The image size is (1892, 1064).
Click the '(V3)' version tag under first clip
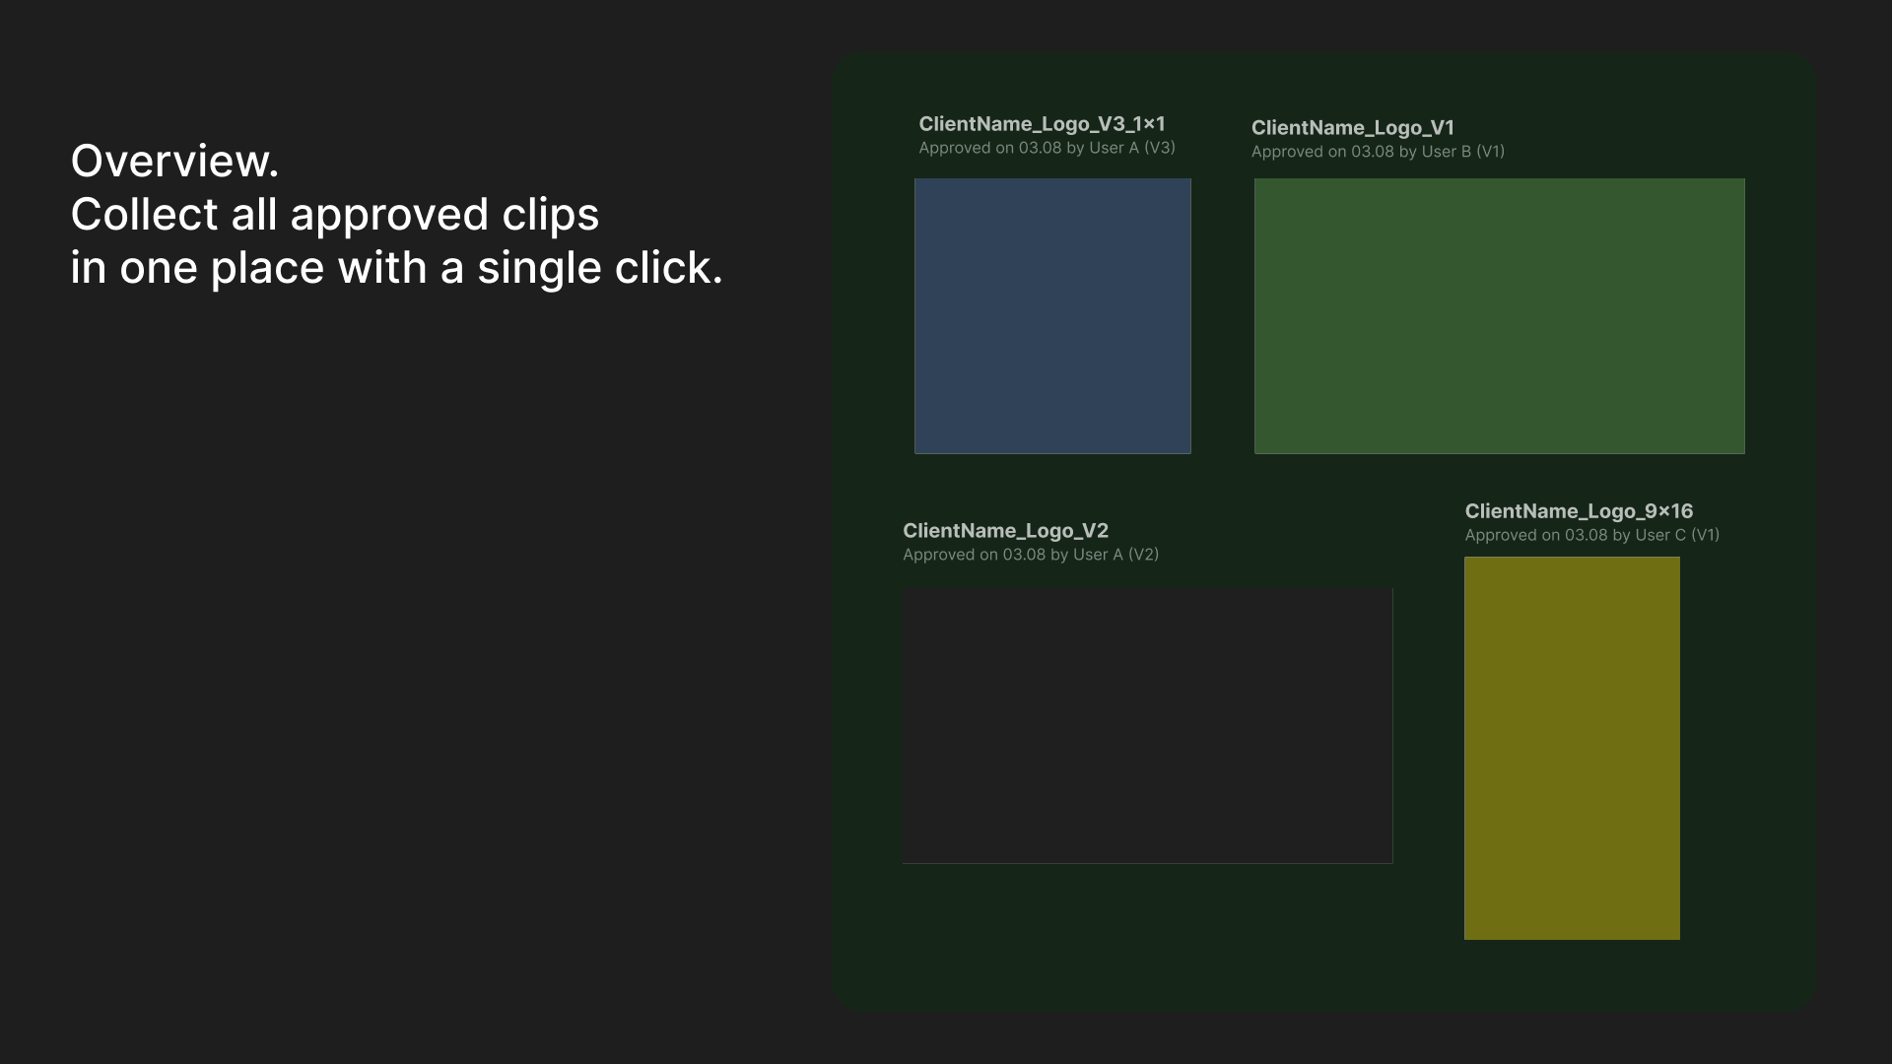(x=1159, y=148)
